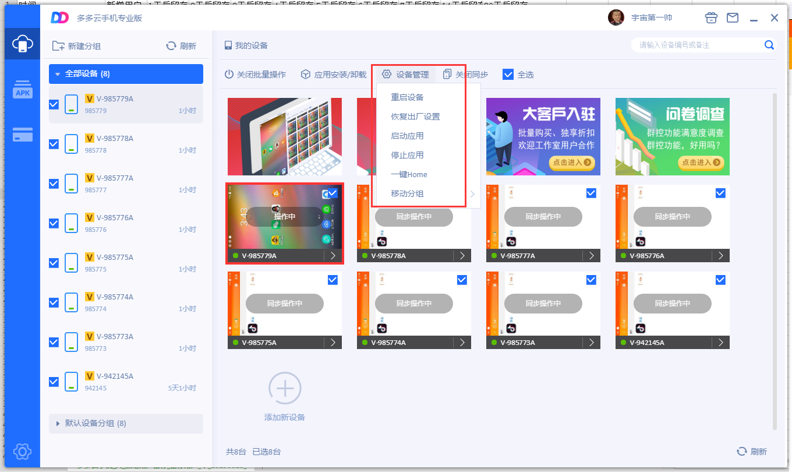Toggle the 全选 select-all checkbox
Viewport: 792px width, 472px height.
pos(508,75)
